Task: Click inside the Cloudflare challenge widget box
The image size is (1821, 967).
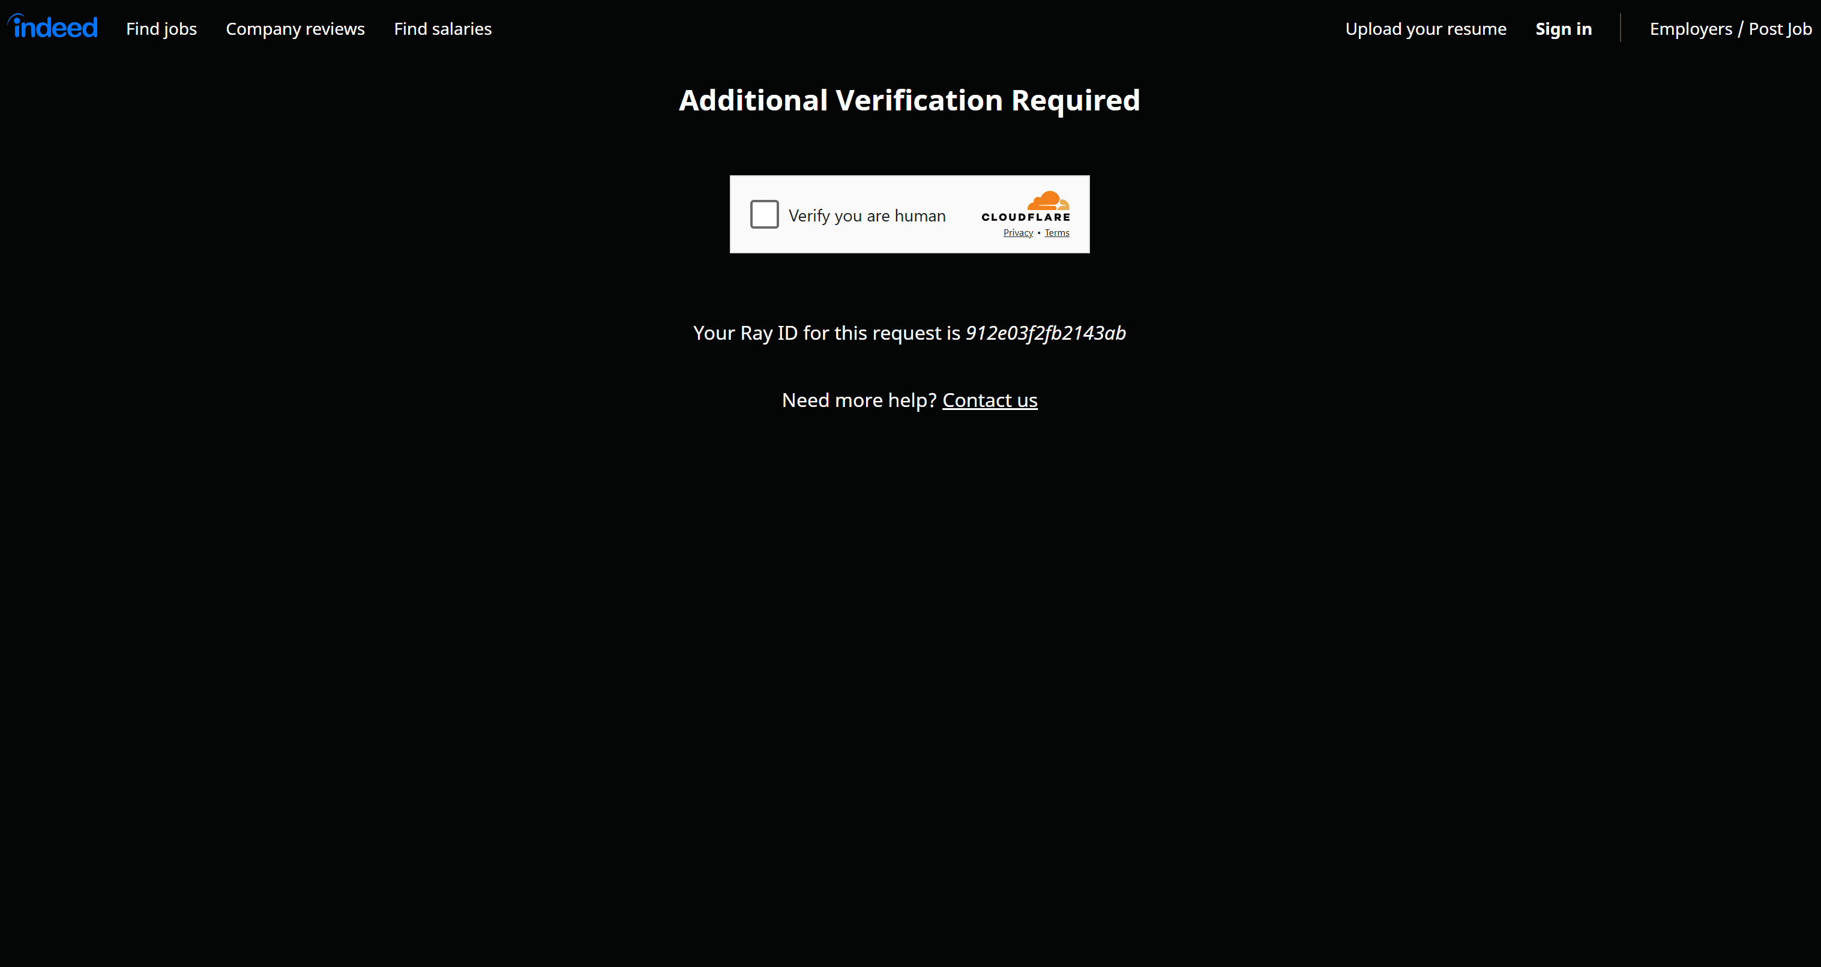Action: coord(909,214)
